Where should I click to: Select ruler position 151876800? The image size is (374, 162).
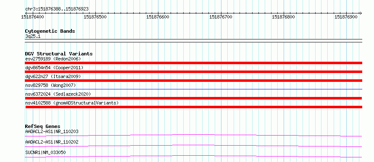[283, 17]
